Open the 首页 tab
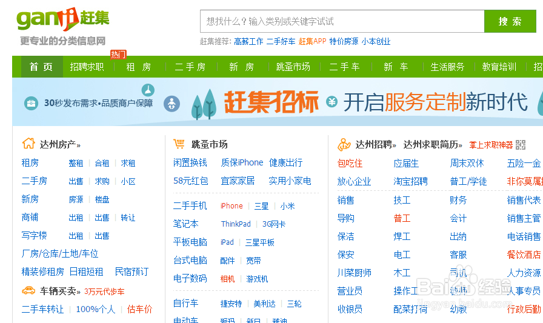Screen dimensions: 543x323 pos(42,67)
